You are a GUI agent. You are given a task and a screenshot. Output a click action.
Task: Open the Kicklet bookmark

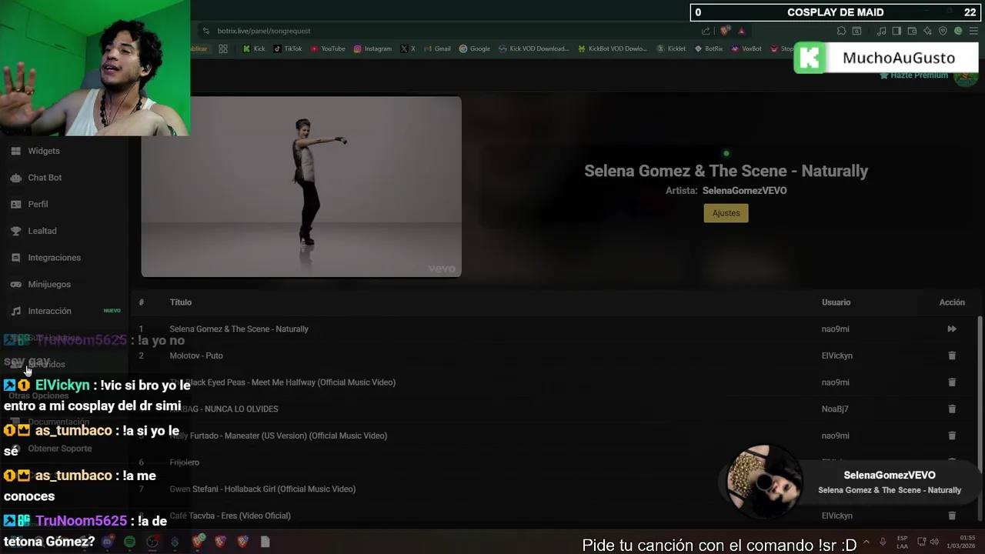(671, 48)
